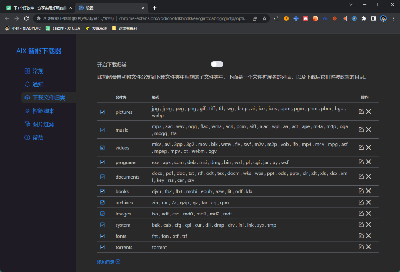Uncheck the programs folder checkbox
Image resolution: width=400 pixels, height=272 pixels.
(x=103, y=162)
